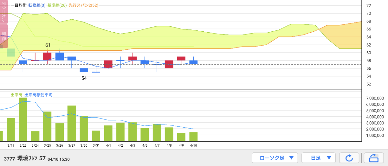Click the low price label 54
Image resolution: width=388 pixels, height=166 pixels.
[84, 78]
